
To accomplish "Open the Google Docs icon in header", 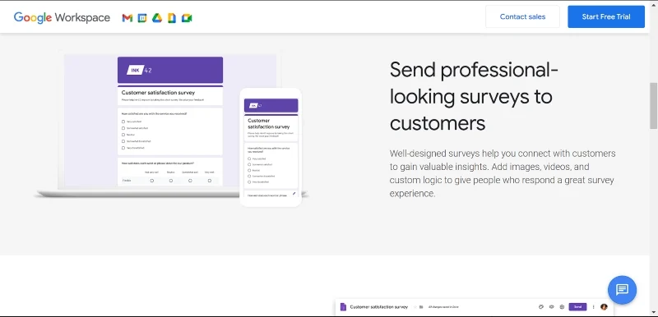I will point(172,18).
